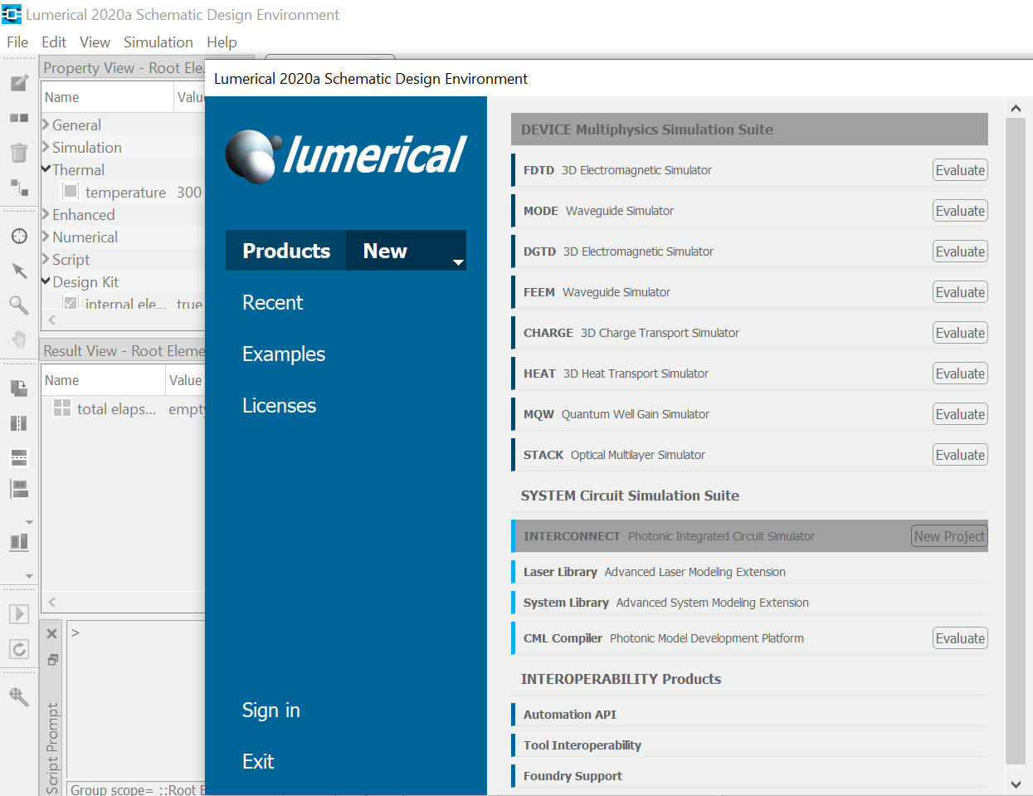Click Evaluate for DGTD

click(960, 251)
